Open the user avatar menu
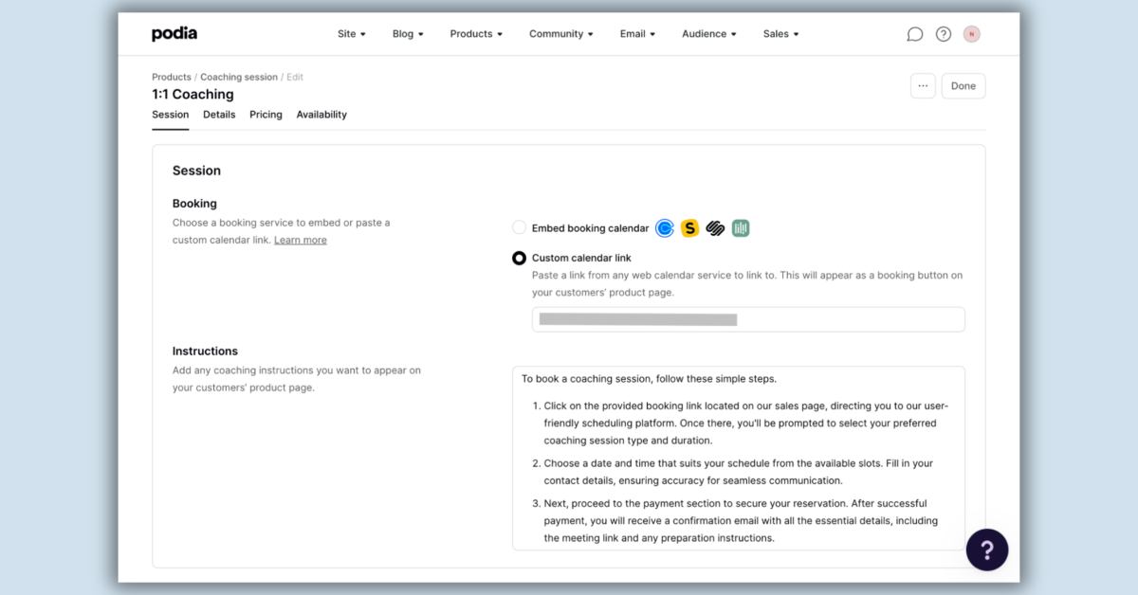This screenshot has height=595, width=1138. coord(971,34)
